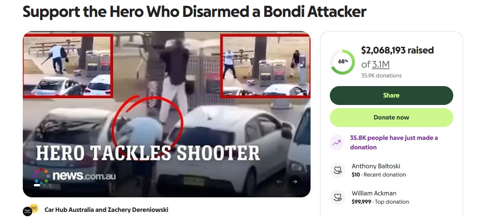
Task: Click the hero tackles shooter main image
Action: [167, 114]
